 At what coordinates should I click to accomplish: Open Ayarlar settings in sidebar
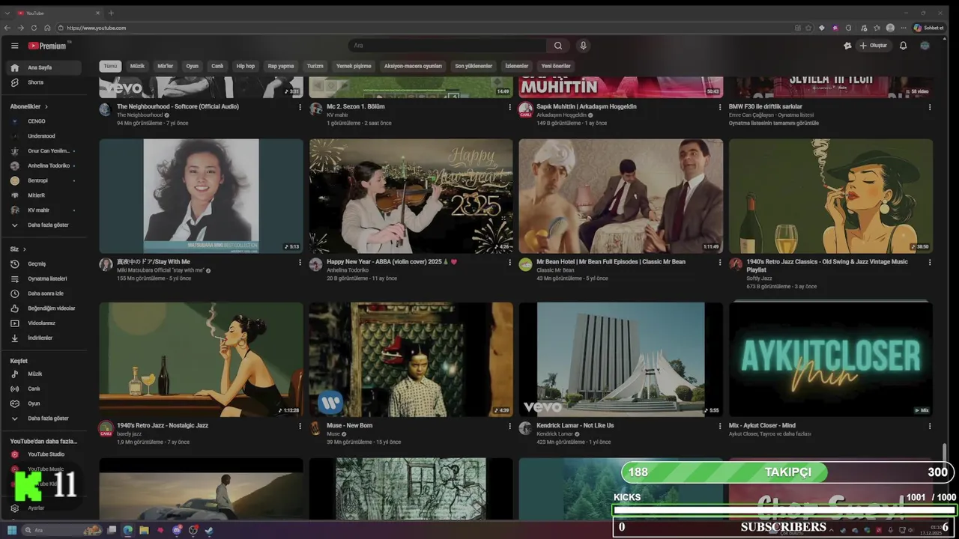click(45, 508)
